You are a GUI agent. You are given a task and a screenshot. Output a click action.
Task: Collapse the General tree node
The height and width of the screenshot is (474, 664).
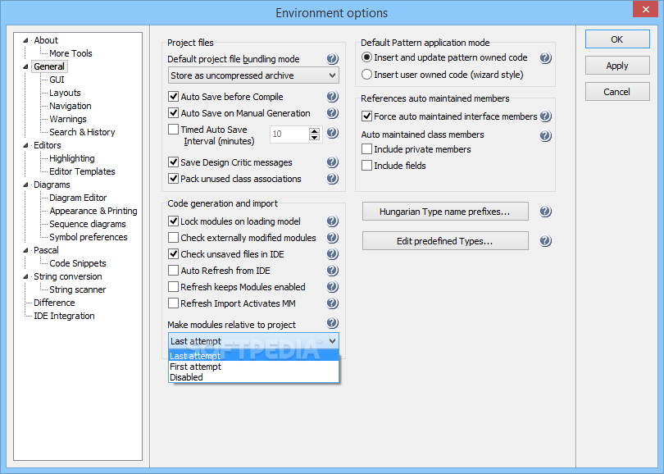pyautogui.click(x=25, y=66)
